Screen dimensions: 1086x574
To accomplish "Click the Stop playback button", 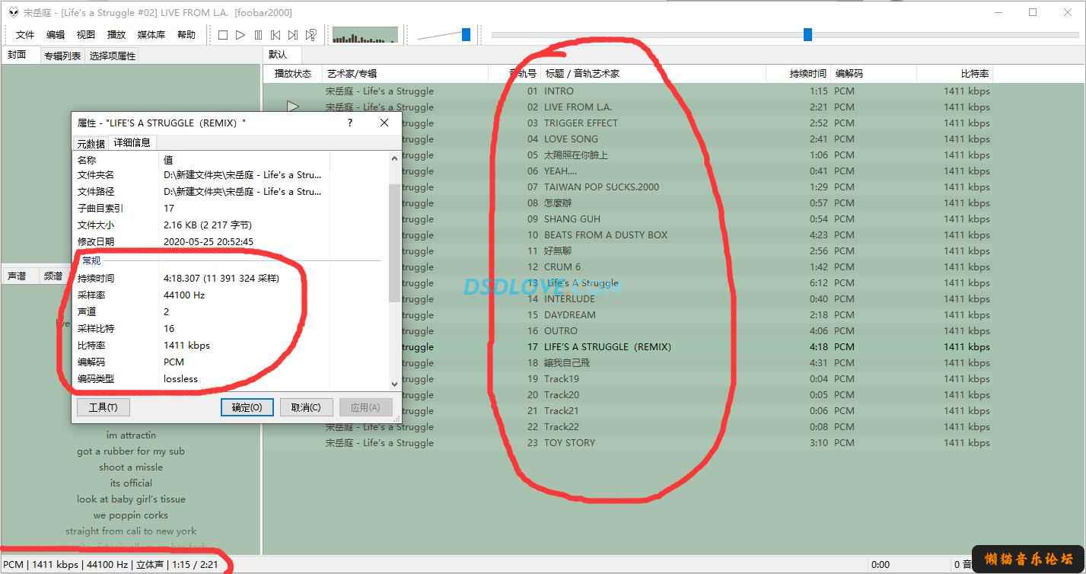I will [223, 35].
